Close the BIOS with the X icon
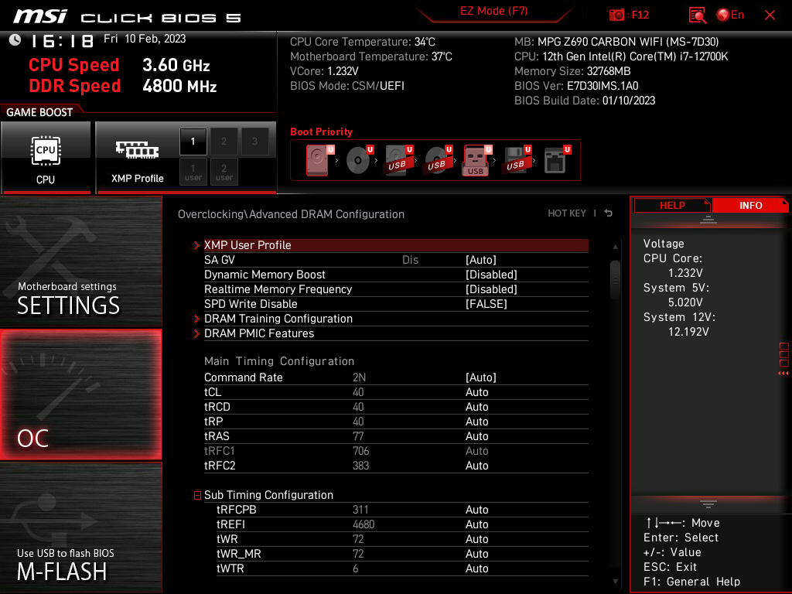Viewport: 792px width, 594px height. (770, 15)
